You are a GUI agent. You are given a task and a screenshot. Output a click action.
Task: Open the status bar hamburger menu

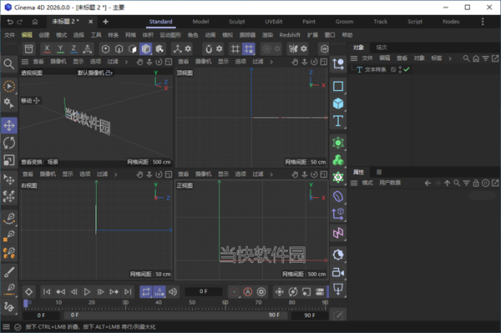tap(6, 326)
